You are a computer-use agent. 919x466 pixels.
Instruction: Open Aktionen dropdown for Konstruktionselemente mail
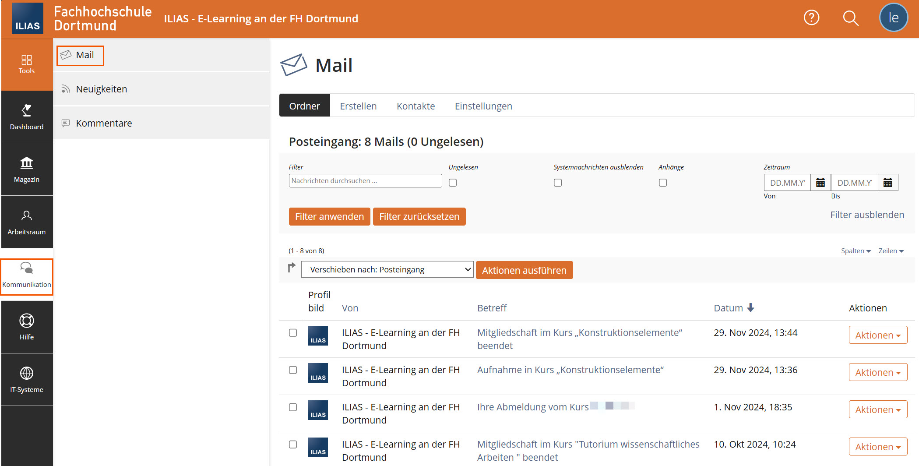point(877,335)
